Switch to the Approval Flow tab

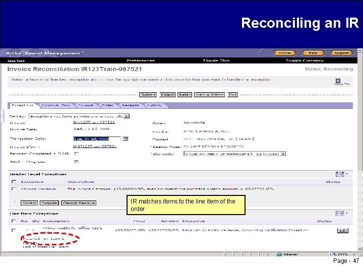click(x=55, y=105)
